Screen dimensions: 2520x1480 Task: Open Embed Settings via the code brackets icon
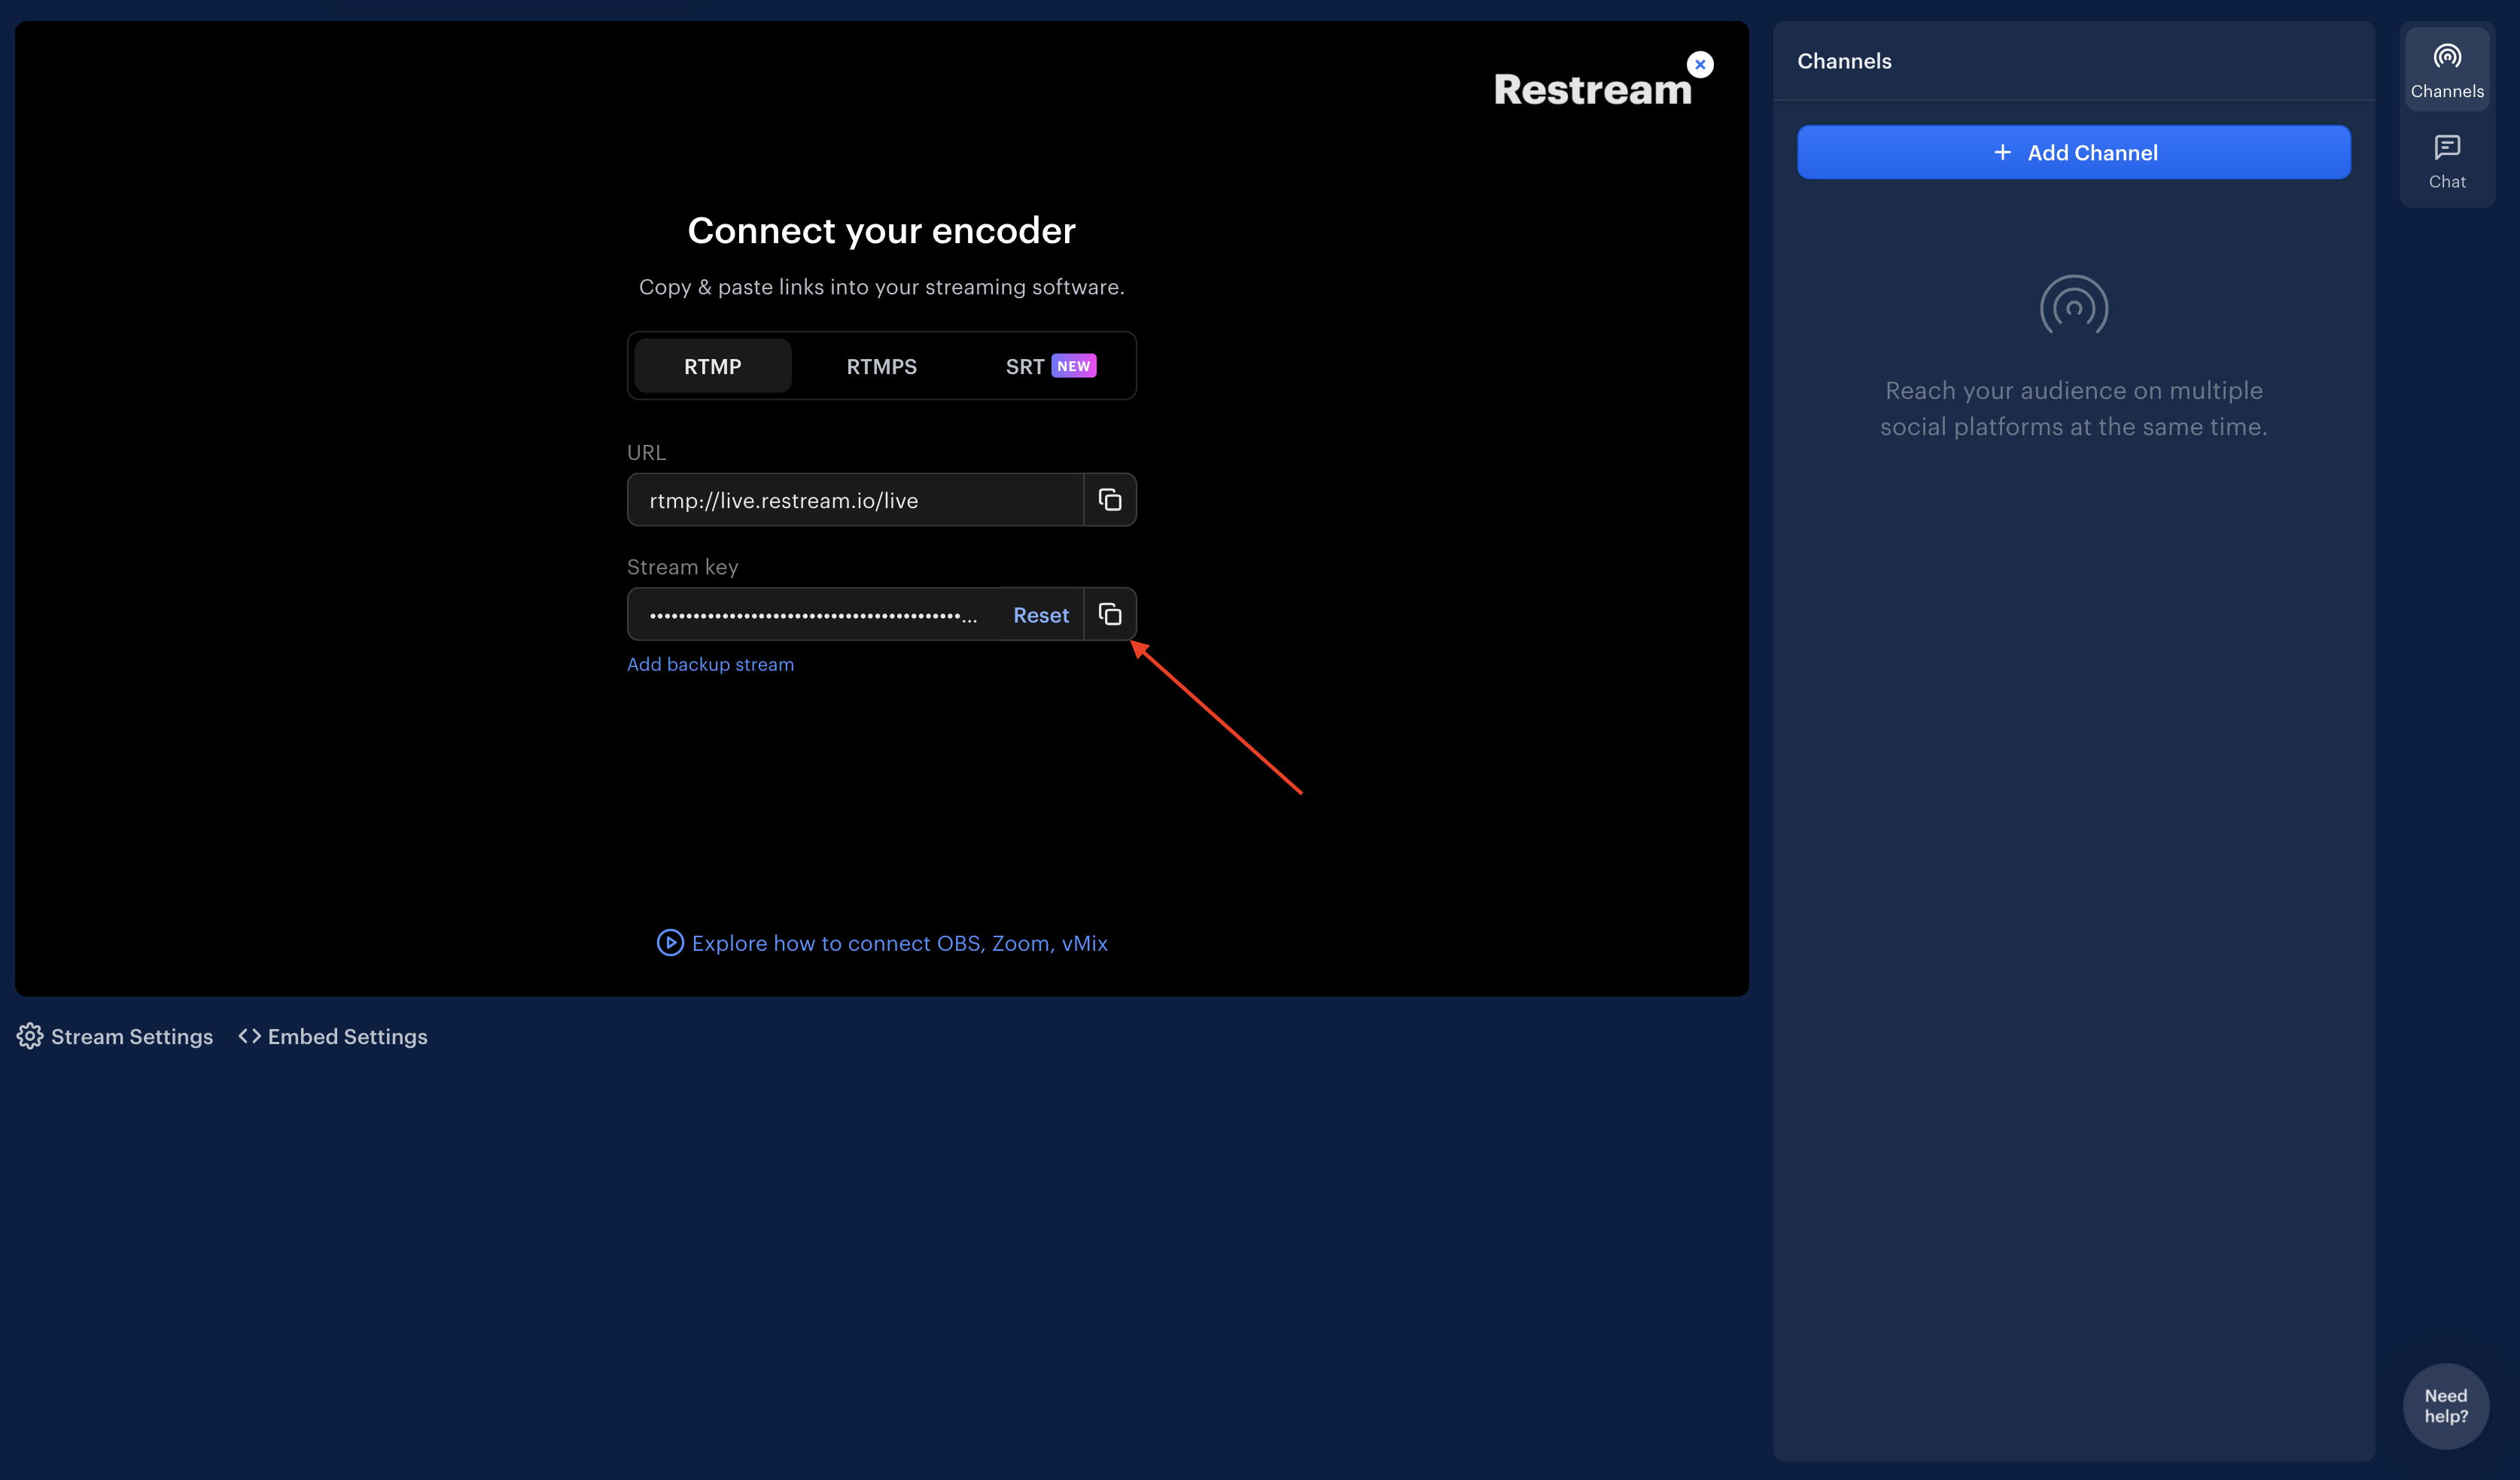coord(249,1036)
